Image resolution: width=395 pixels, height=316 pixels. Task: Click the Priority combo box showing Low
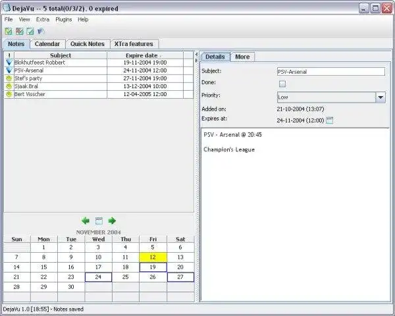click(331, 97)
